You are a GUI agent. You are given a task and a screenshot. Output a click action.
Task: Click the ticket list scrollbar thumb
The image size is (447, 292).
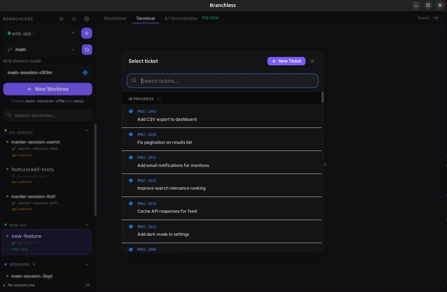pos(323,97)
